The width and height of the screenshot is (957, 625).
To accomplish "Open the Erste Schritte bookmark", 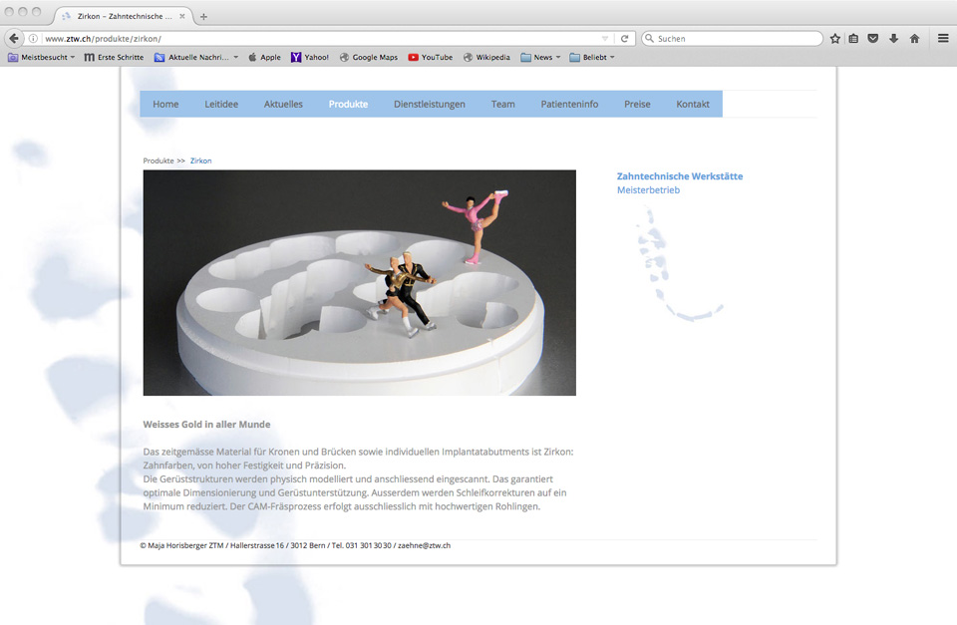I will [x=114, y=58].
